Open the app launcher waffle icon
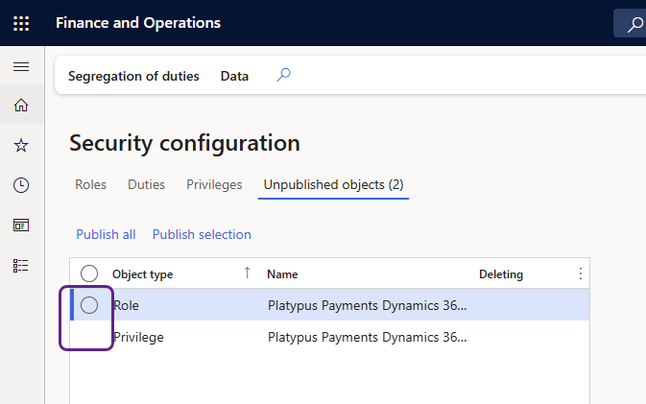 pyautogui.click(x=21, y=23)
